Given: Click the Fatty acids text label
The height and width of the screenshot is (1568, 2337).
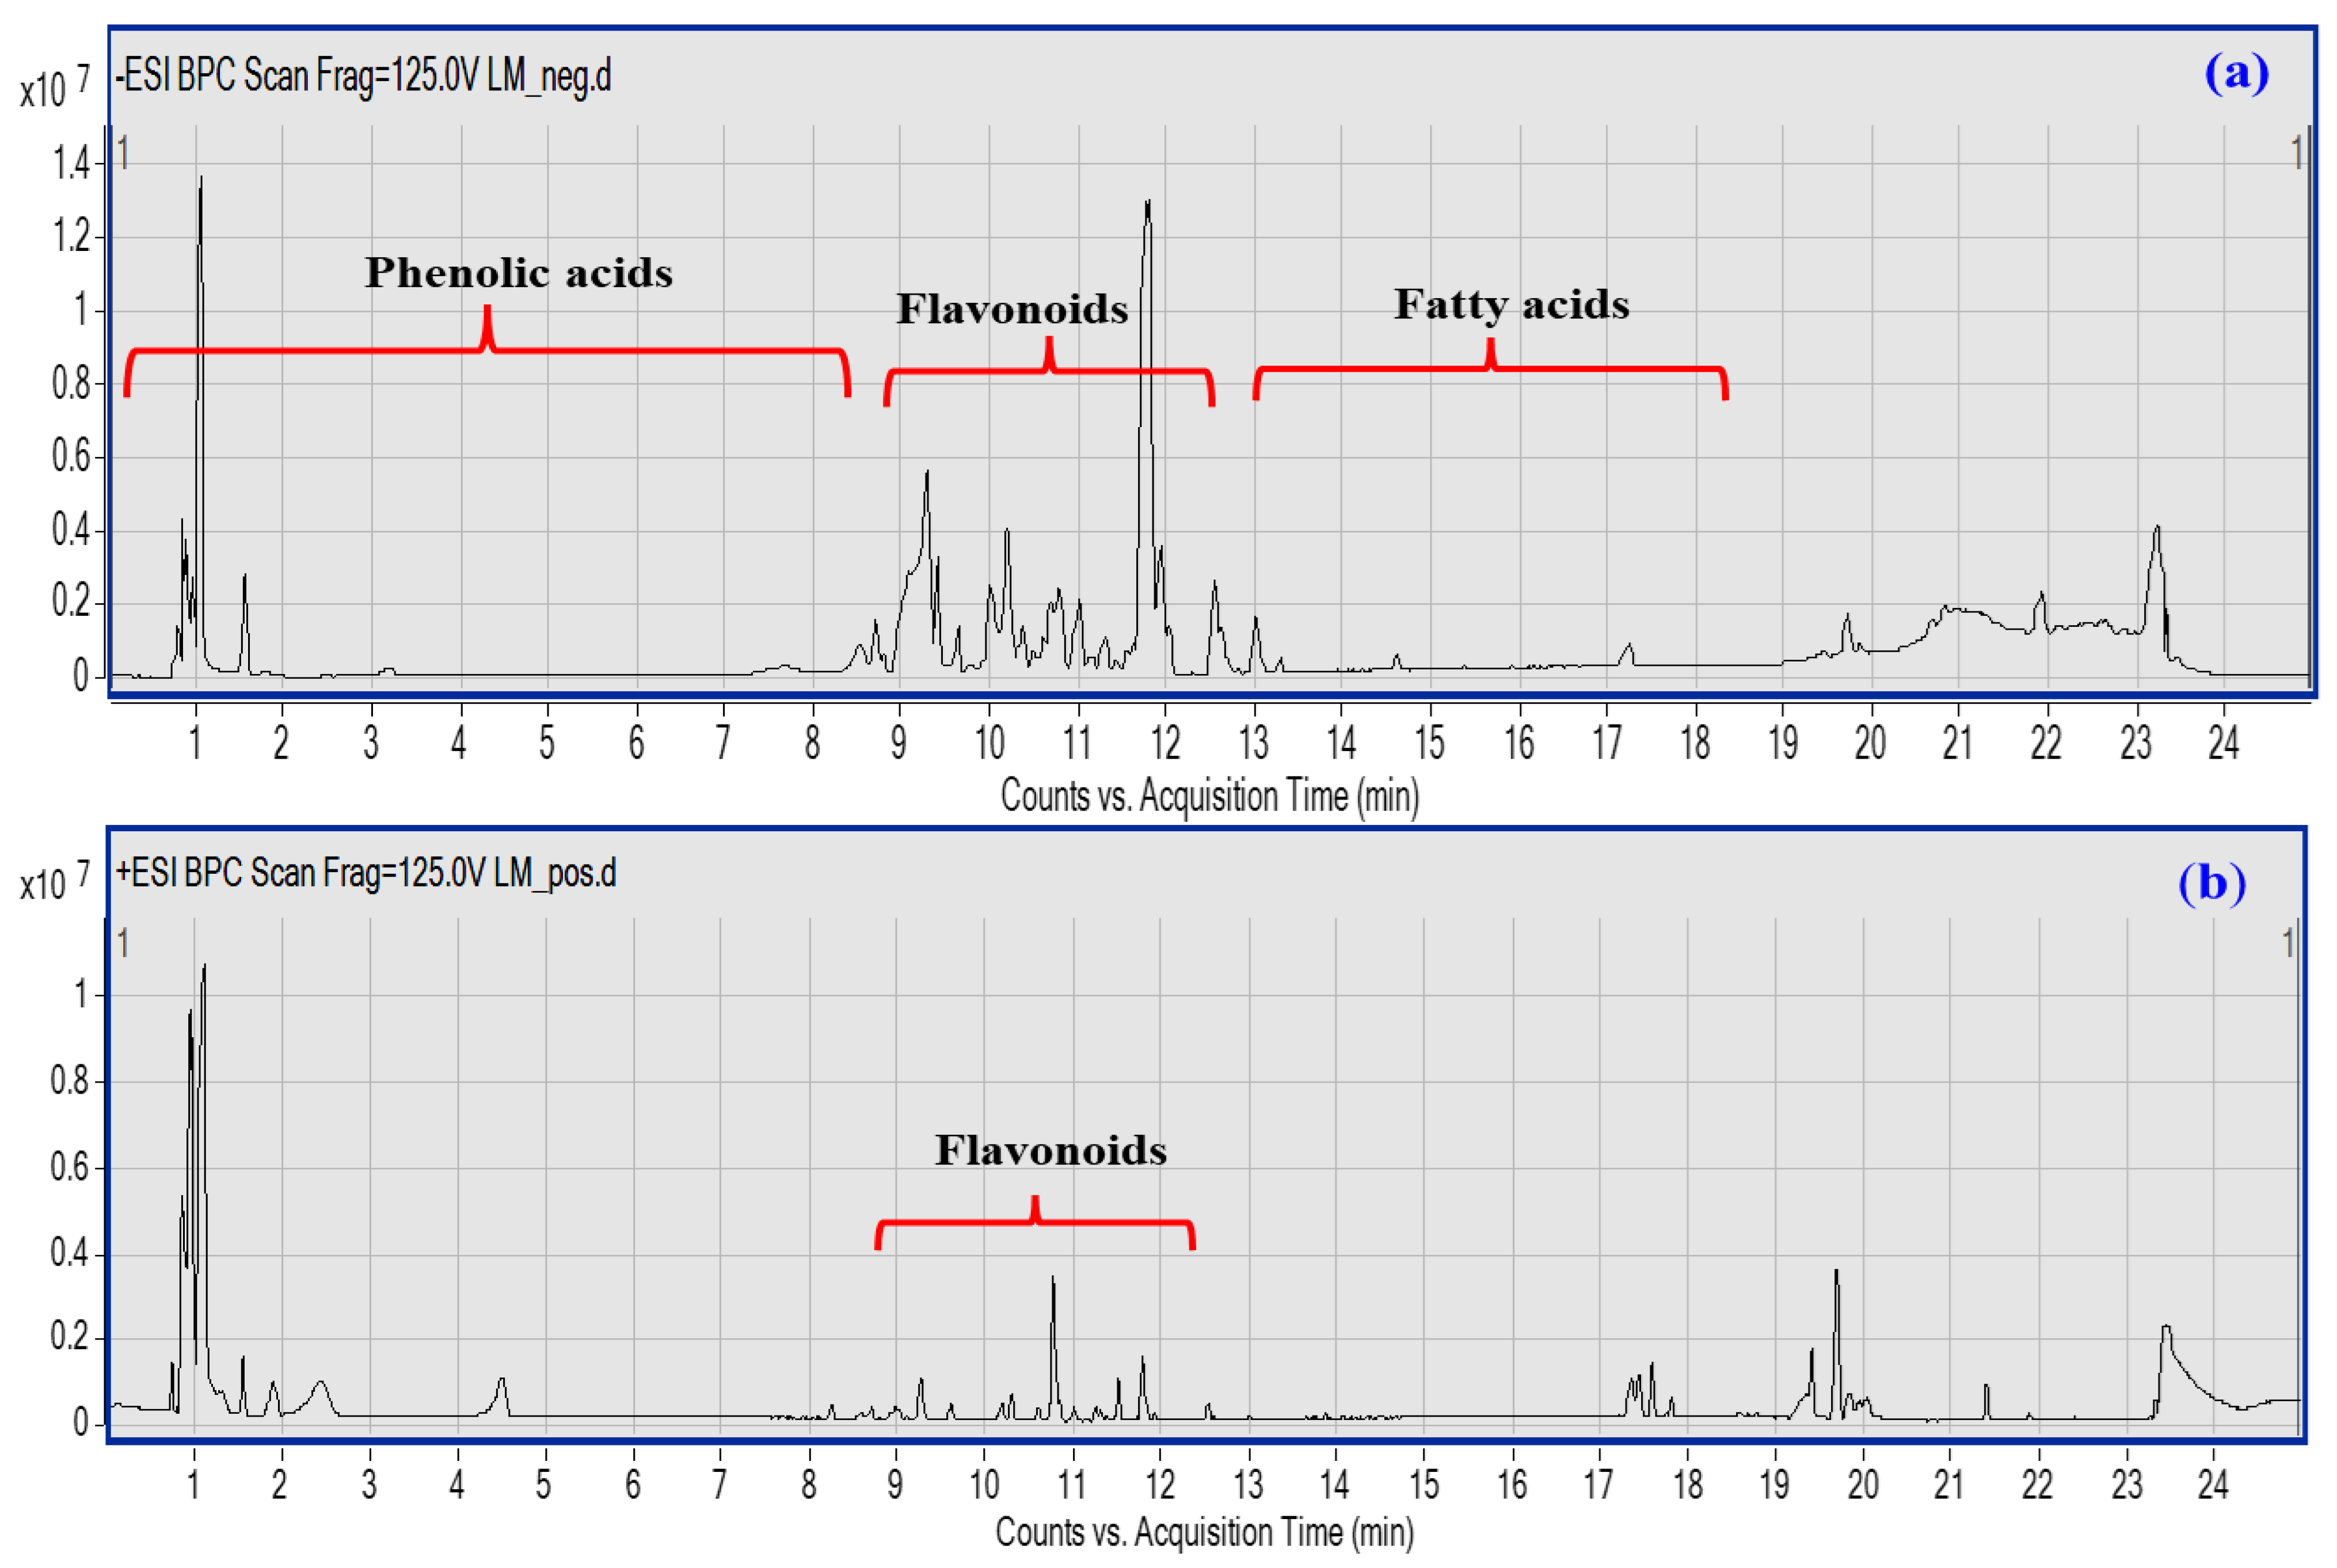Looking at the screenshot, I should point(1512,305).
